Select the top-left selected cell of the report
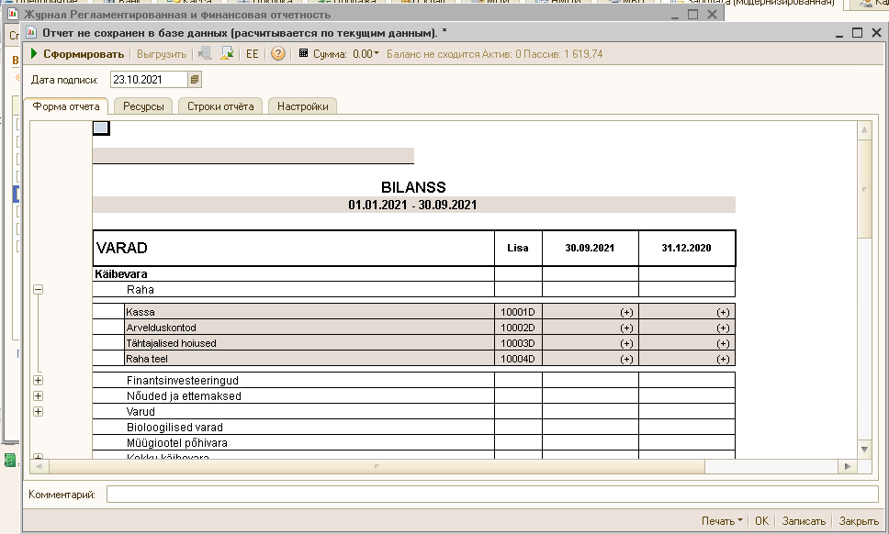889x534 pixels. tap(101, 128)
